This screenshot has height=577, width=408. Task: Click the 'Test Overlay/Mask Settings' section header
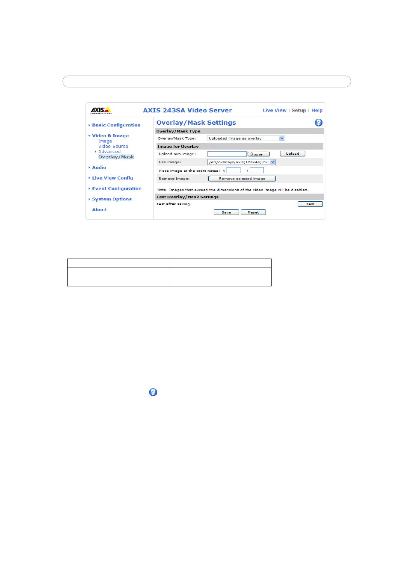[x=187, y=197]
